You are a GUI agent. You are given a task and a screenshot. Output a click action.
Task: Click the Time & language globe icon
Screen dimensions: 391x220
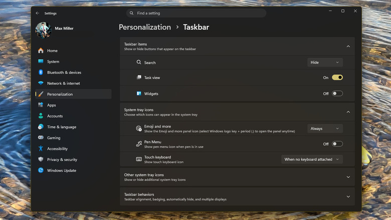(x=41, y=127)
